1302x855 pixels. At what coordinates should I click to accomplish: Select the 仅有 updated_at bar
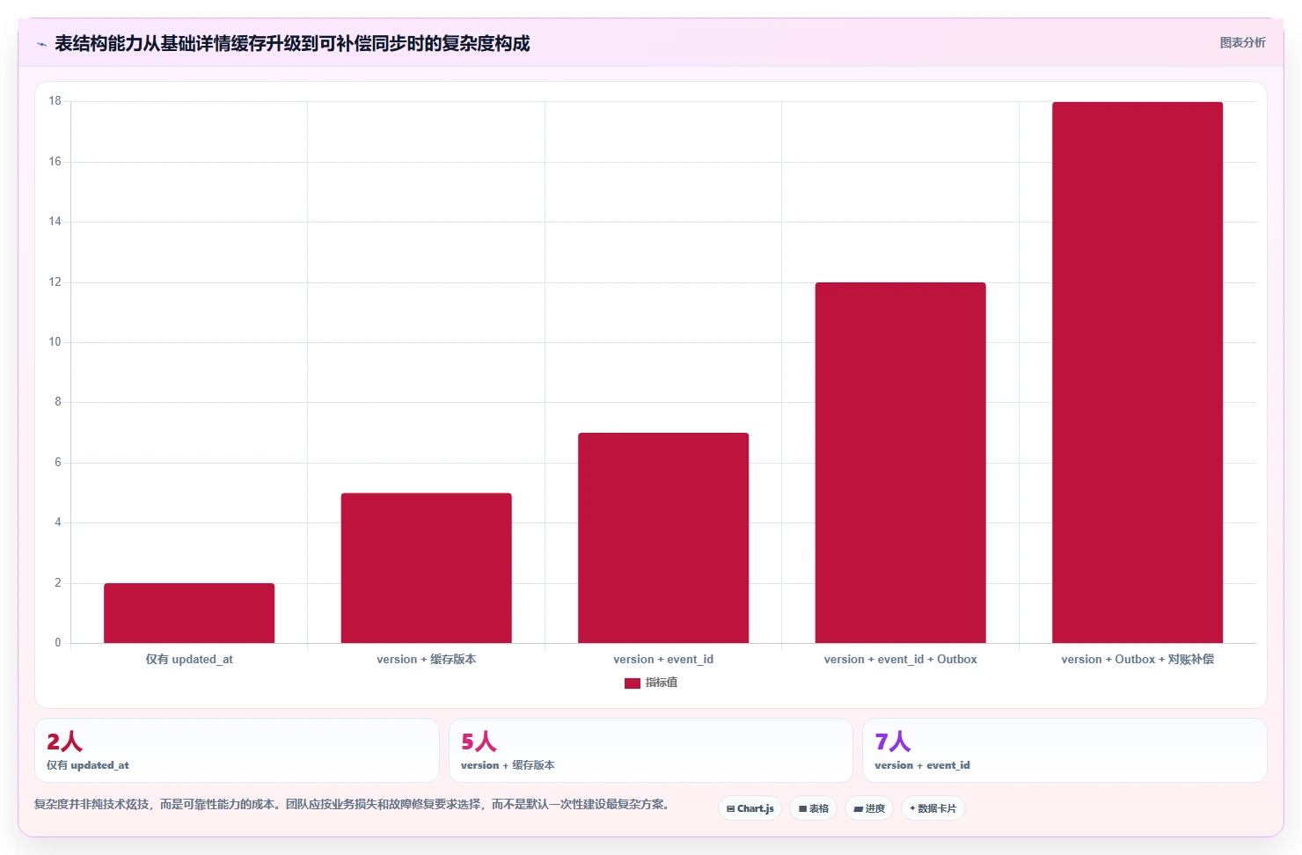coord(189,613)
